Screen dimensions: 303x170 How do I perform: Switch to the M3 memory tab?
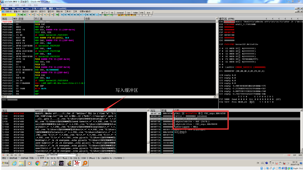click(x=12, y=155)
